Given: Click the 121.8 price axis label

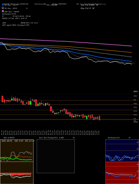Looking at the screenshot, I should click(135, 115).
